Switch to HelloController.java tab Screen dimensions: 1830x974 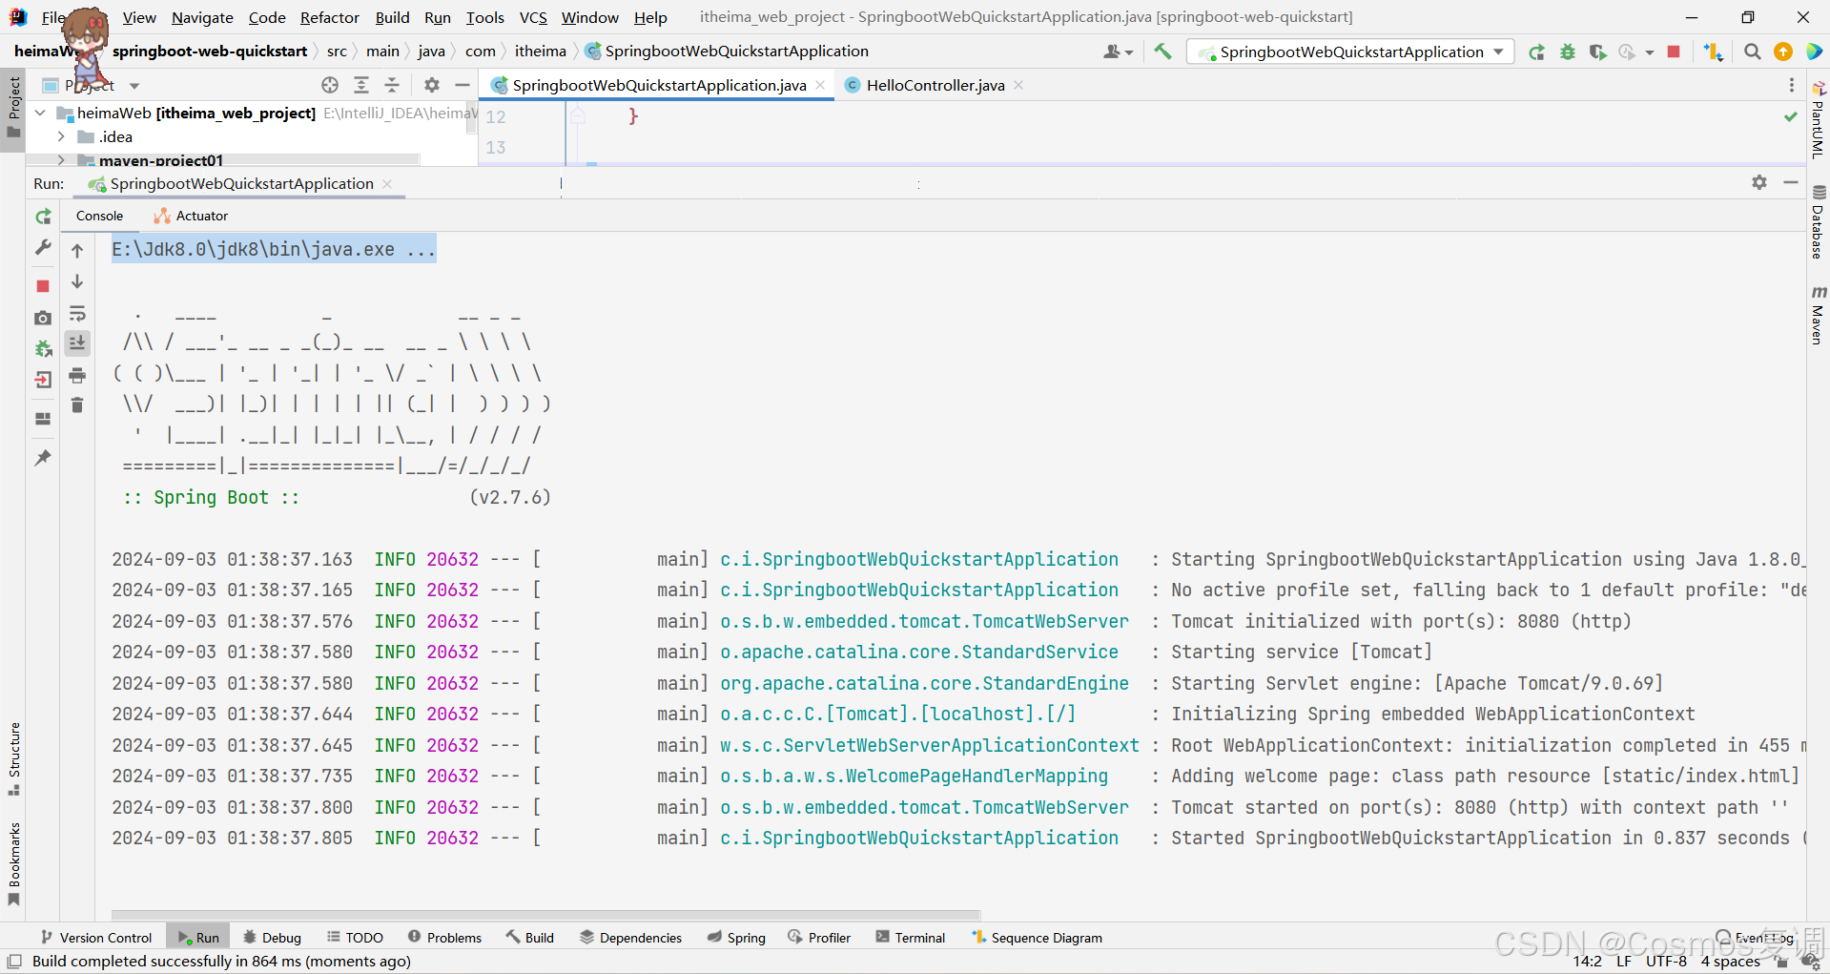coord(935,85)
